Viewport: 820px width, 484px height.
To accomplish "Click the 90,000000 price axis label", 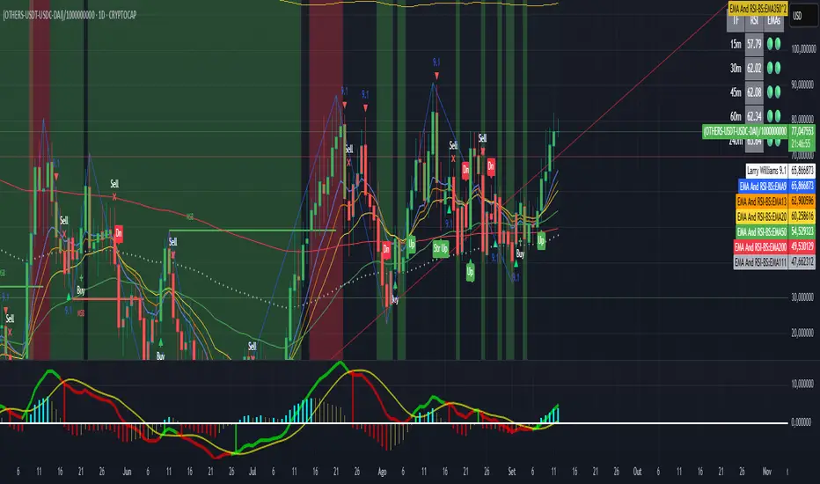I will pyautogui.click(x=803, y=84).
